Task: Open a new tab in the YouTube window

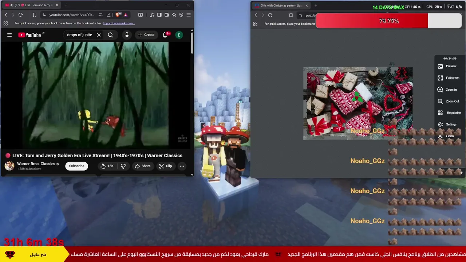Action: [x=66, y=5]
